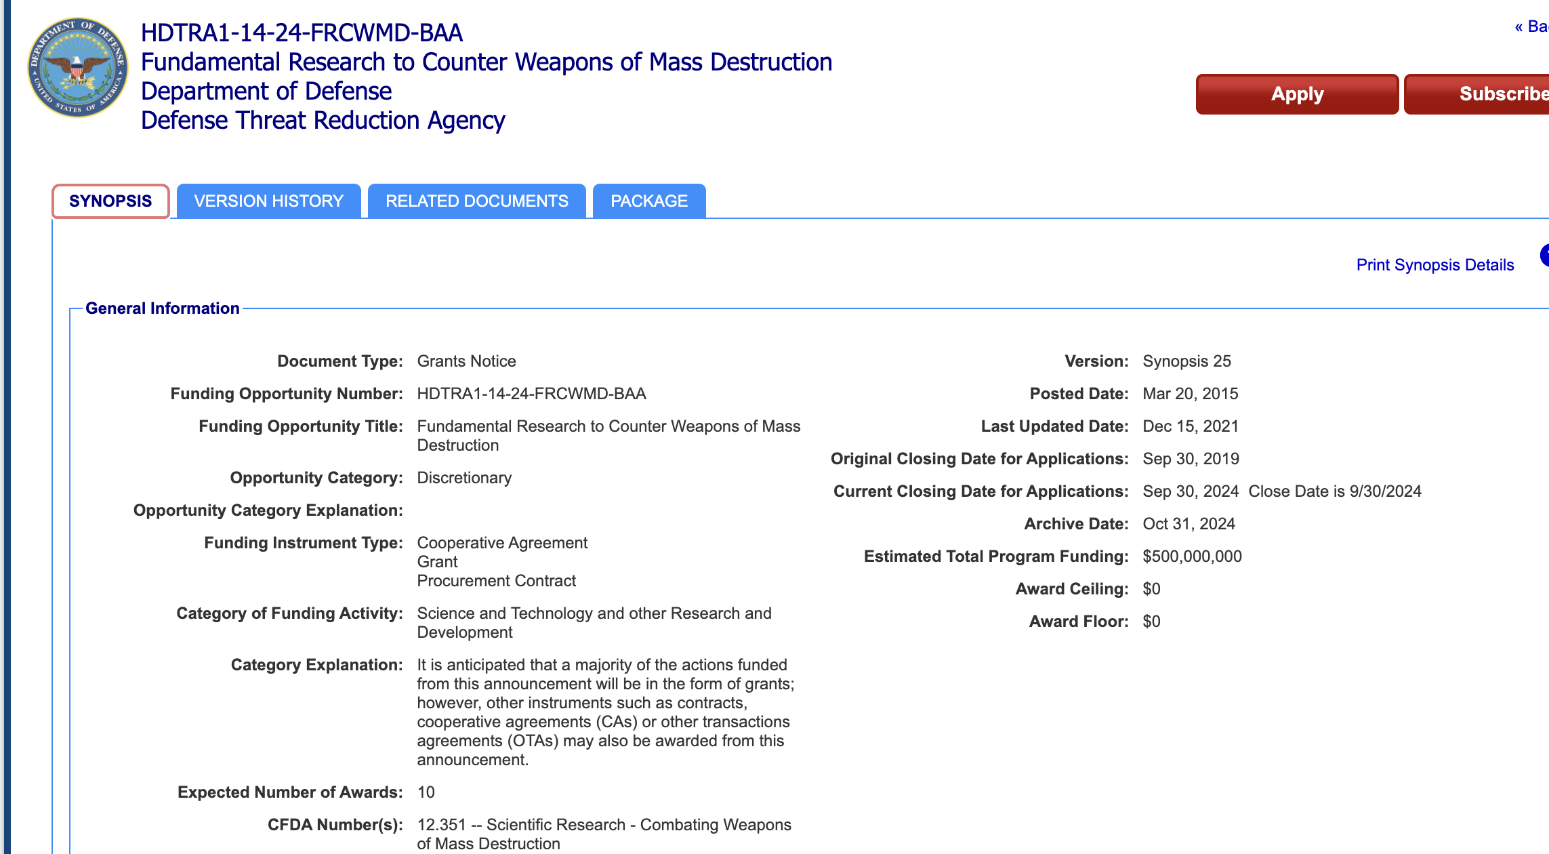Click the Funding Opportunity Number value HDTRA1-14-24-FRCWMD-BAA
The image size is (1549, 854).
click(x=531, y=394)
